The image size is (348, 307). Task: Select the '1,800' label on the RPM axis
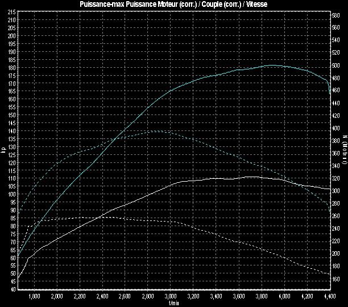tap(34, 296)
